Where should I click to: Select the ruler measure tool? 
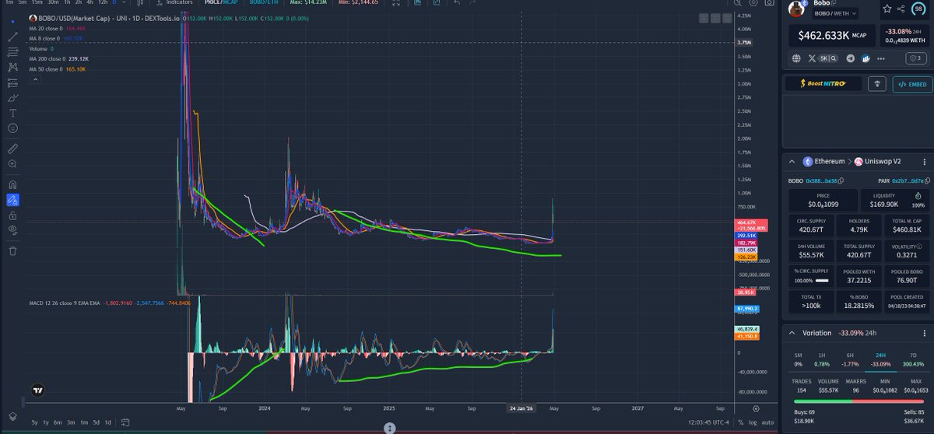(x=12, y=148)
